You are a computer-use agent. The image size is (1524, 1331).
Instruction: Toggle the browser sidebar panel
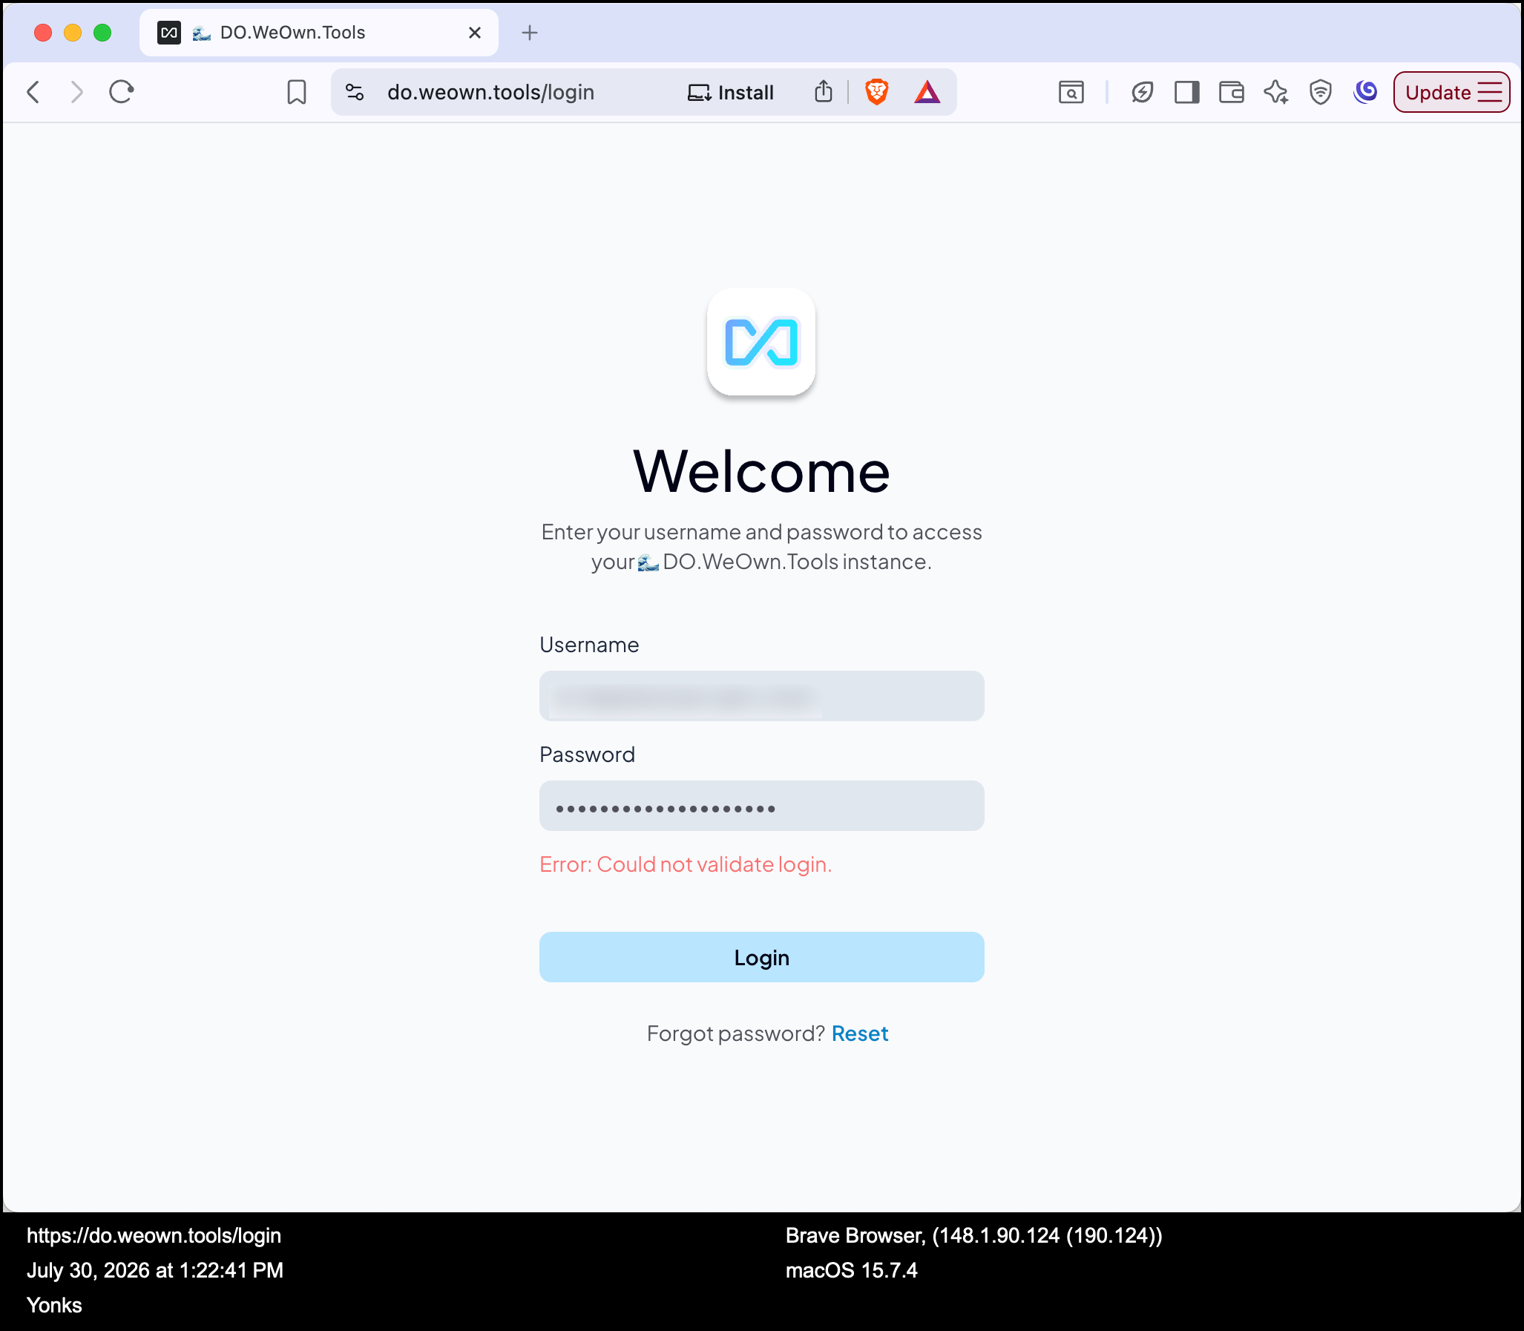(x=1187, y=92)
